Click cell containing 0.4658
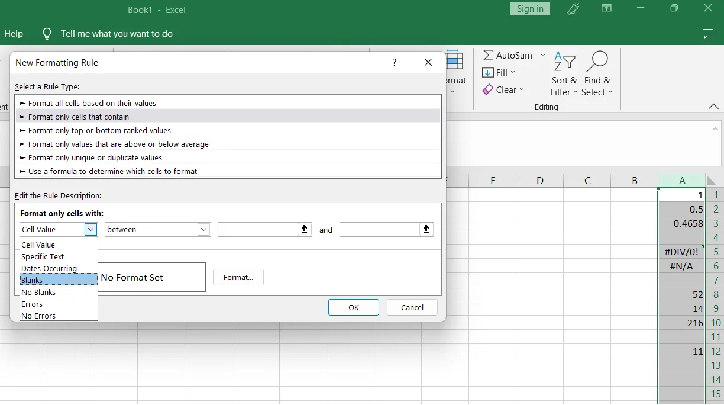This screenshot has width=724, height=405. [682, 223]
